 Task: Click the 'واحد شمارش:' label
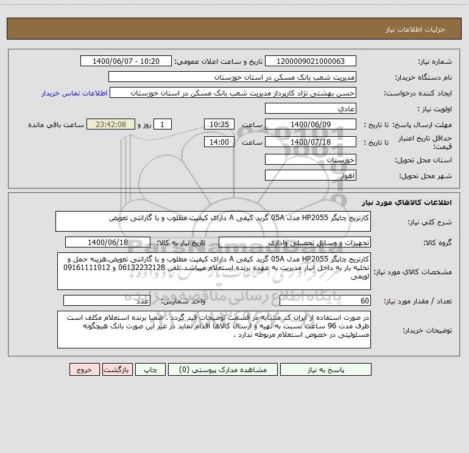pos(183,302)
